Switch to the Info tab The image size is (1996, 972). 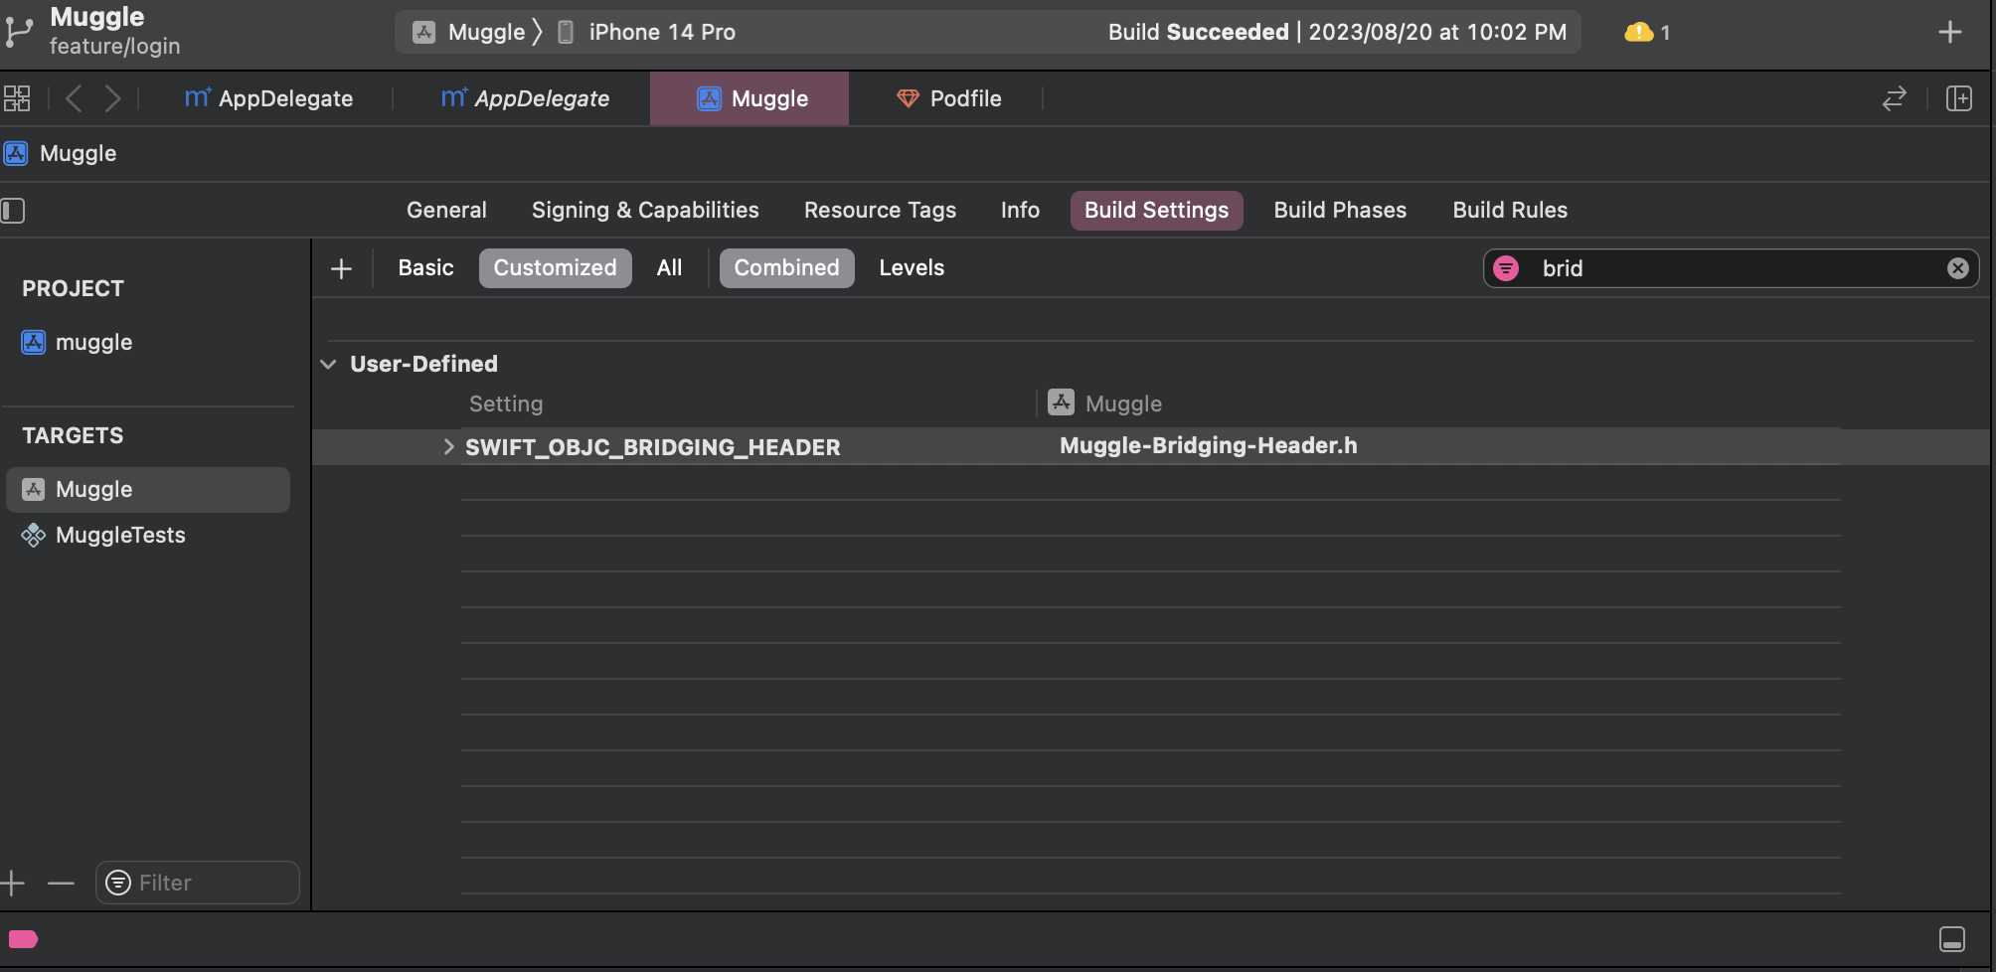[x=1020, y=211]
